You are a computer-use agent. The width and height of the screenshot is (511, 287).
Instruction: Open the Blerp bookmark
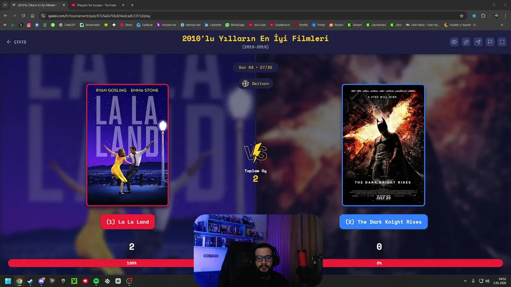(126, 25)
